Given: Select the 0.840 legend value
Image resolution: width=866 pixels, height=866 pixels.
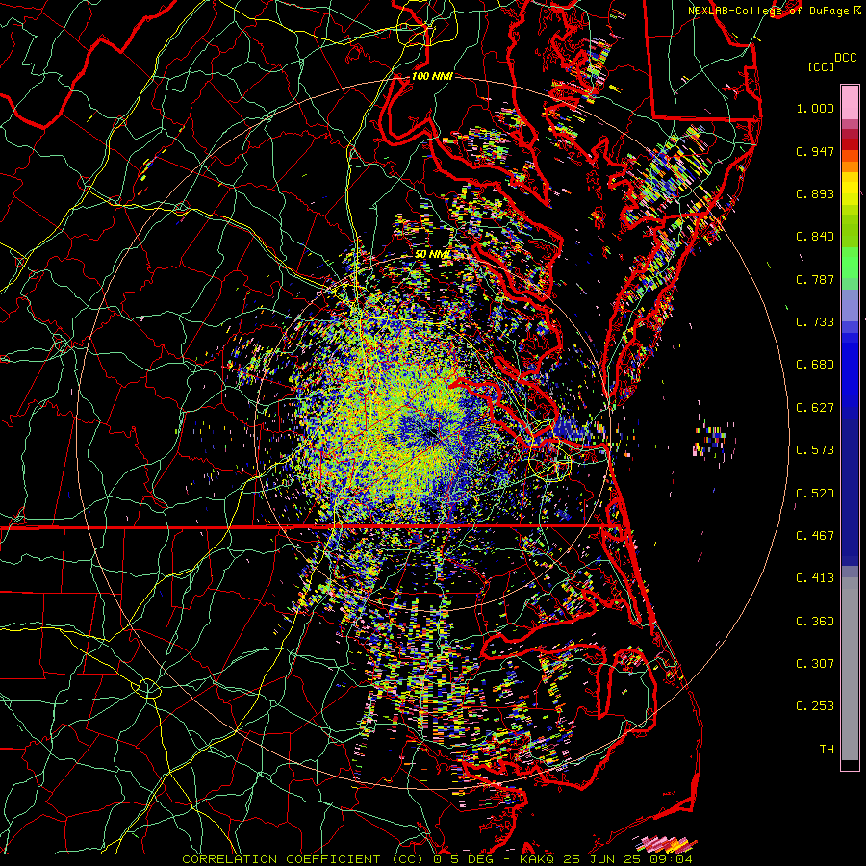Looking at the screenshot, I should tap(815, 237).
